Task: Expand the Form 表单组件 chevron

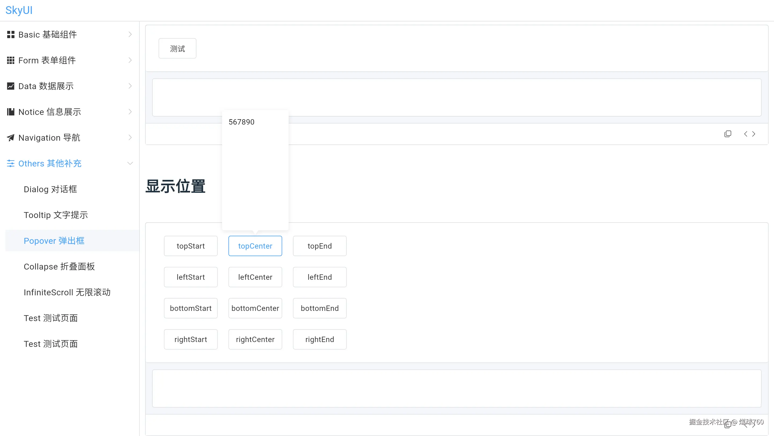Action: (x=130, y=60)
